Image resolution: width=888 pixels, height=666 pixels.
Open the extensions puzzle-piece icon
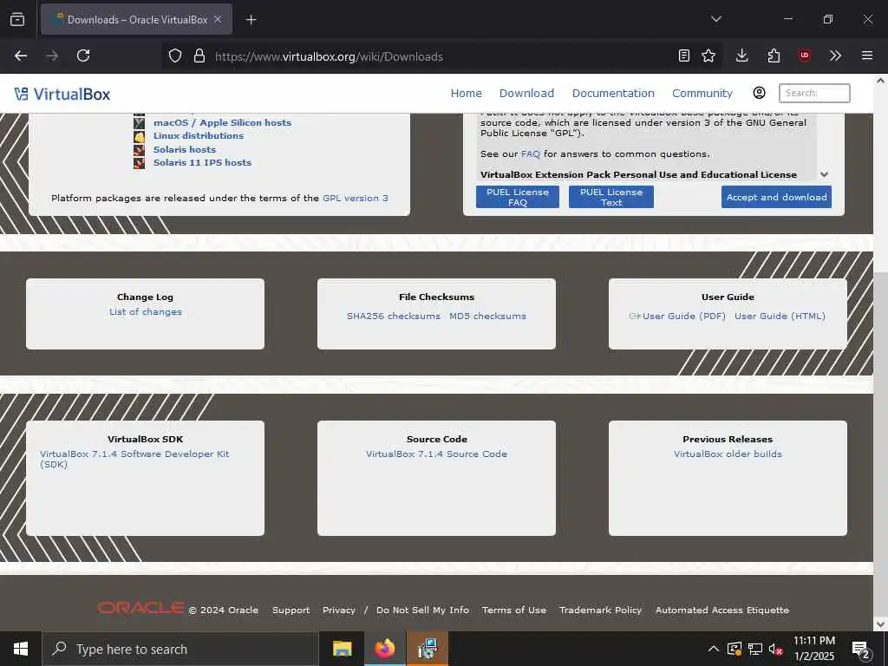click(x=774, y=55)
